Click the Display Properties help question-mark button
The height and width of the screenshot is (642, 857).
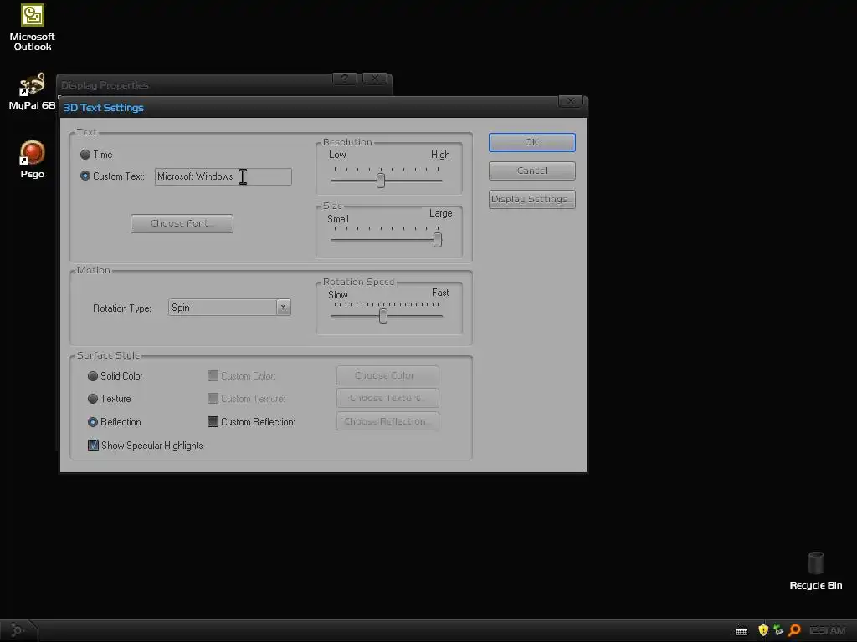[345, 79]
